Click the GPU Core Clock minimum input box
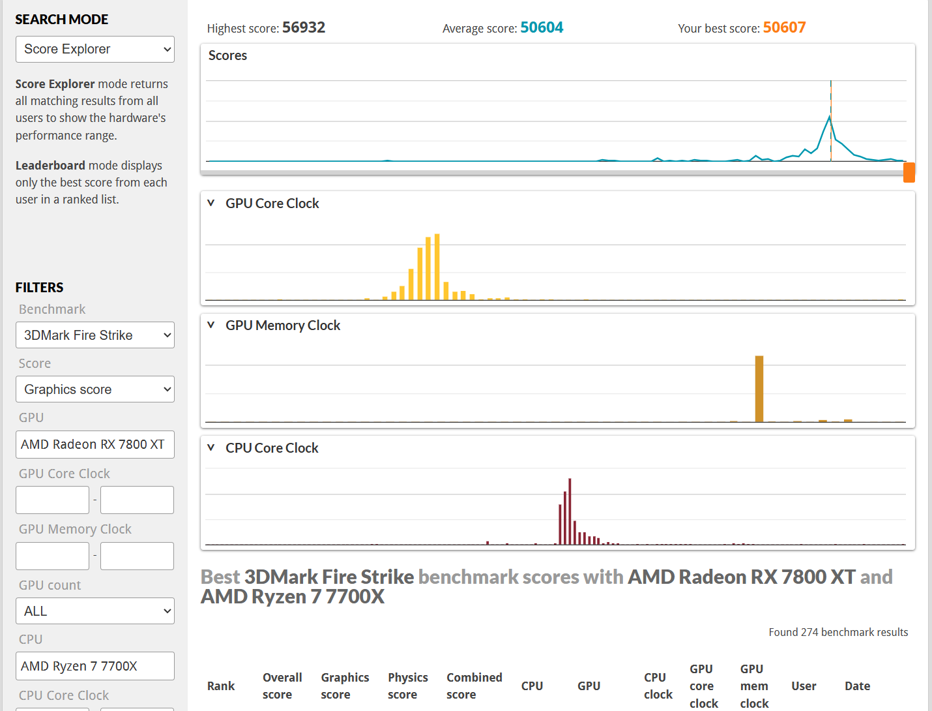Viewport: 932px width, 711px height. (x=52, y=500)
